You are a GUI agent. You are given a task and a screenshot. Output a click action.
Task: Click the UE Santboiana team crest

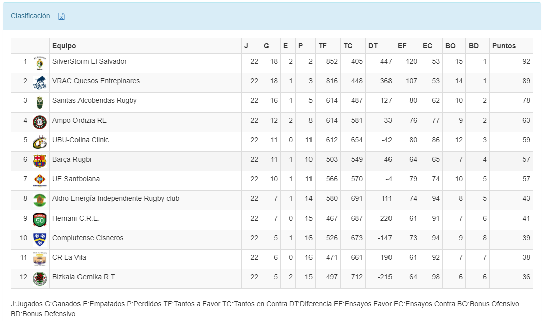coord(40,181)
